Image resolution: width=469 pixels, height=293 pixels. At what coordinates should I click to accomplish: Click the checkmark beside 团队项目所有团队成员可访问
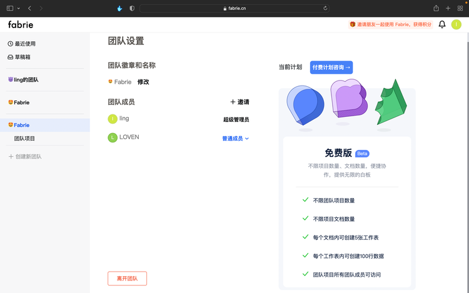coord(305,274)
